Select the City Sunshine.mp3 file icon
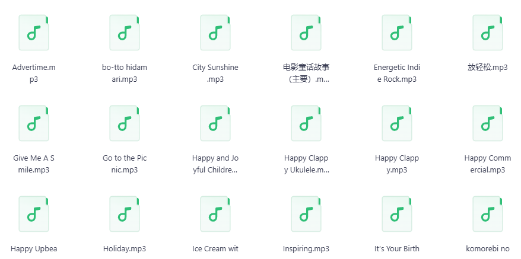The width and height of the screenshot is (521, 259). coord(215,33)
